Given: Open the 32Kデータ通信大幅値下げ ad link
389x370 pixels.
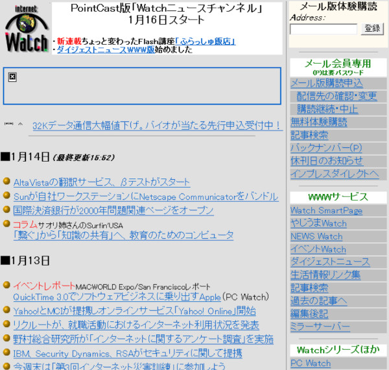Looking at the screenshot, I should pyautogui.click(x=158, y=125).
